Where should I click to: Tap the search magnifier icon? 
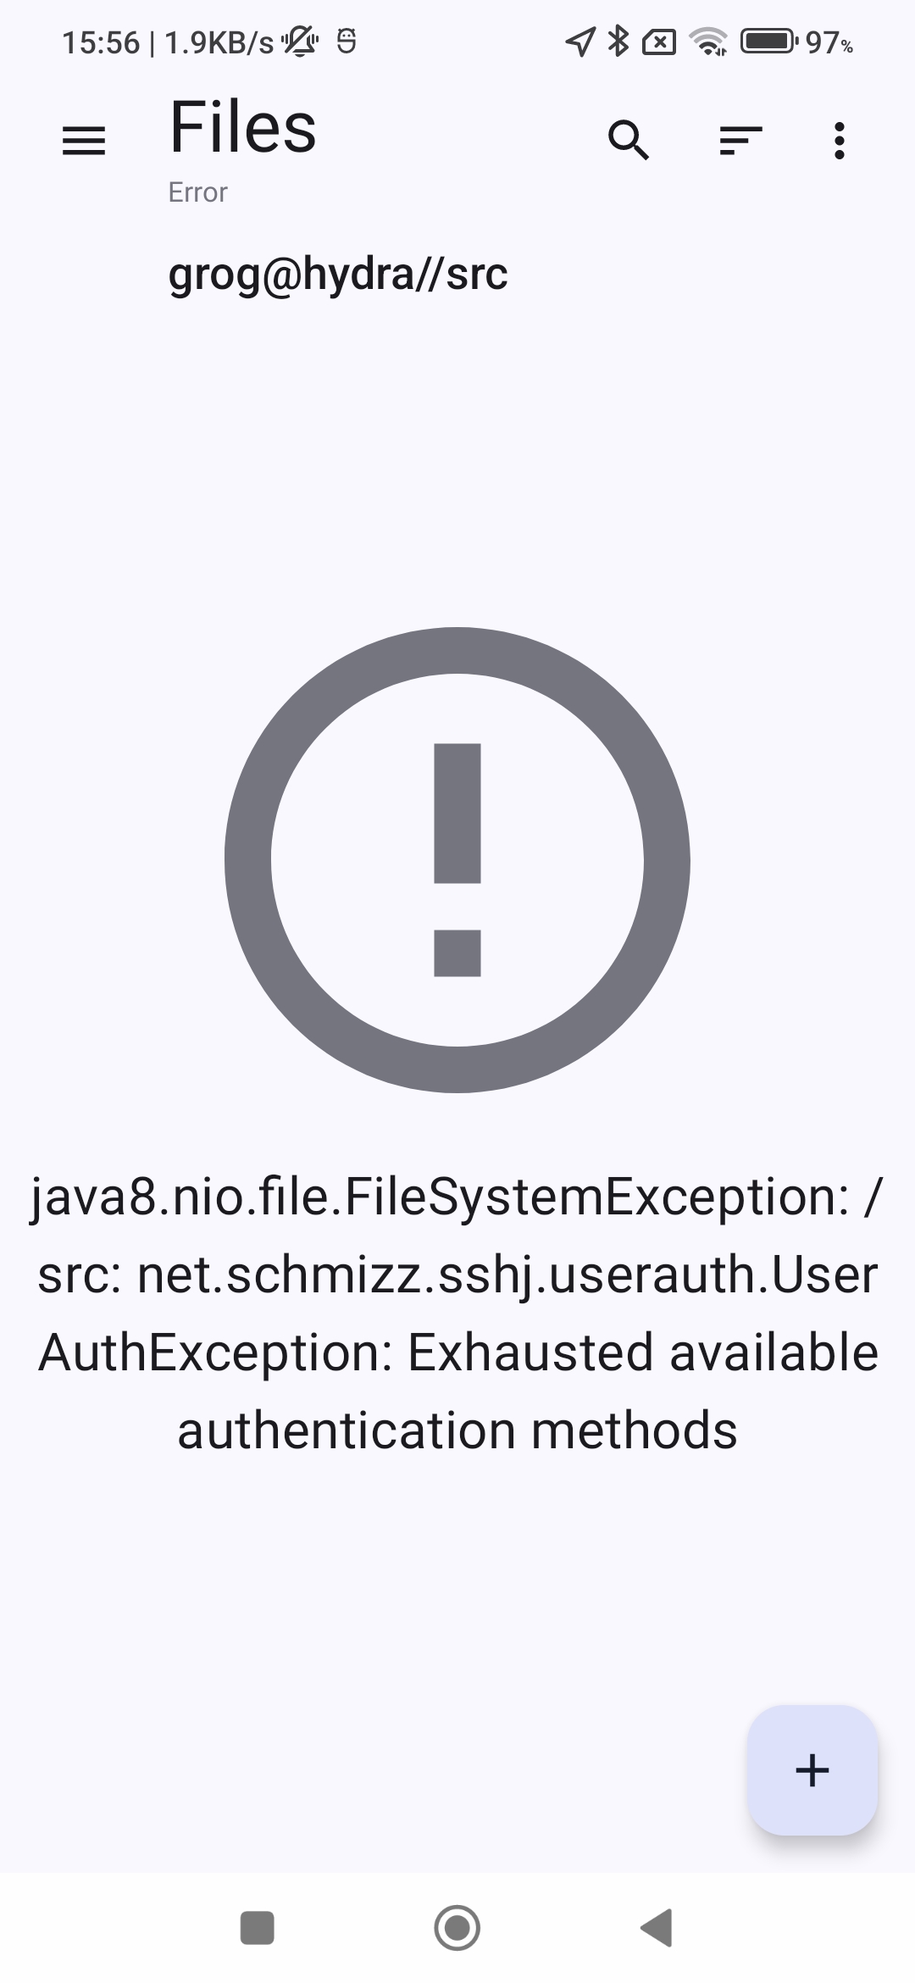pos(629,141)
